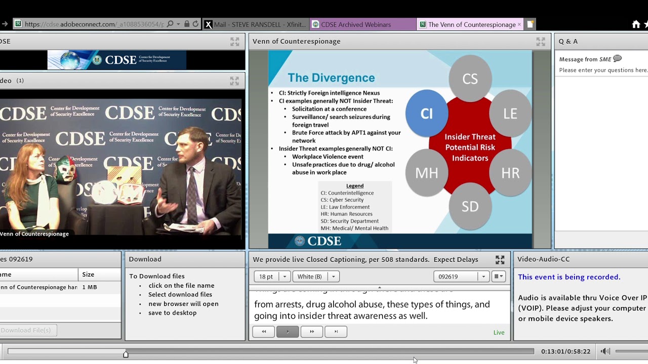Click the address bar lock security icon
This screenshot has width=648, height=364.
pyautogui.click(x=187, y=24)
